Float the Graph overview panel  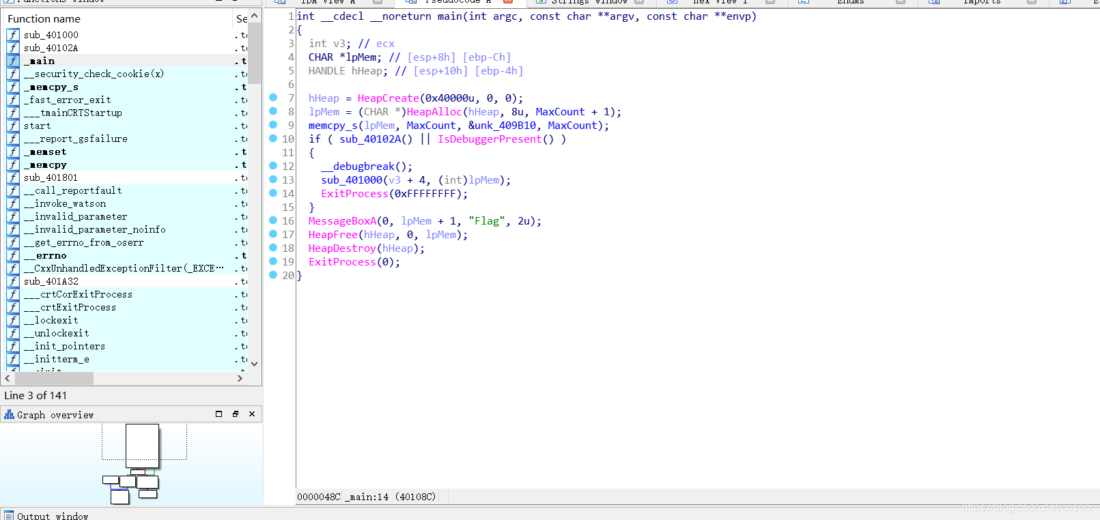236,414
